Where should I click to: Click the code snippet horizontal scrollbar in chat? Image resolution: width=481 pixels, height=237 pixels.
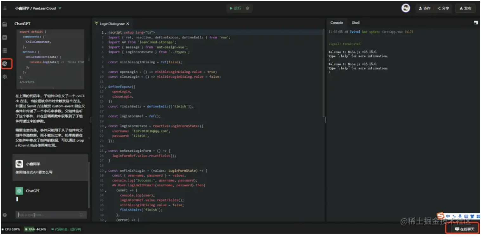pyautogui.click(x=37, y=89)
